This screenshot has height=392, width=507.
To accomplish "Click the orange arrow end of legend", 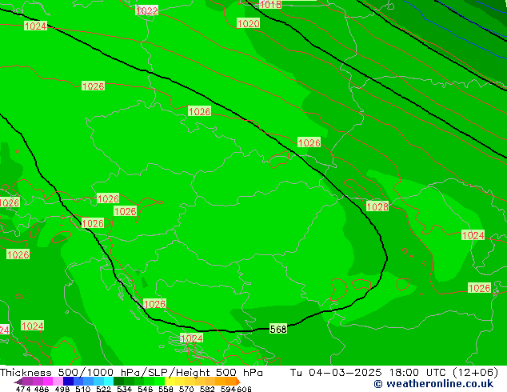I will 238,382.
